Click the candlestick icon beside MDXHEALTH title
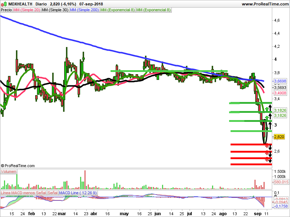The height and width of the screenshot is (217, 290). point(4,4)
